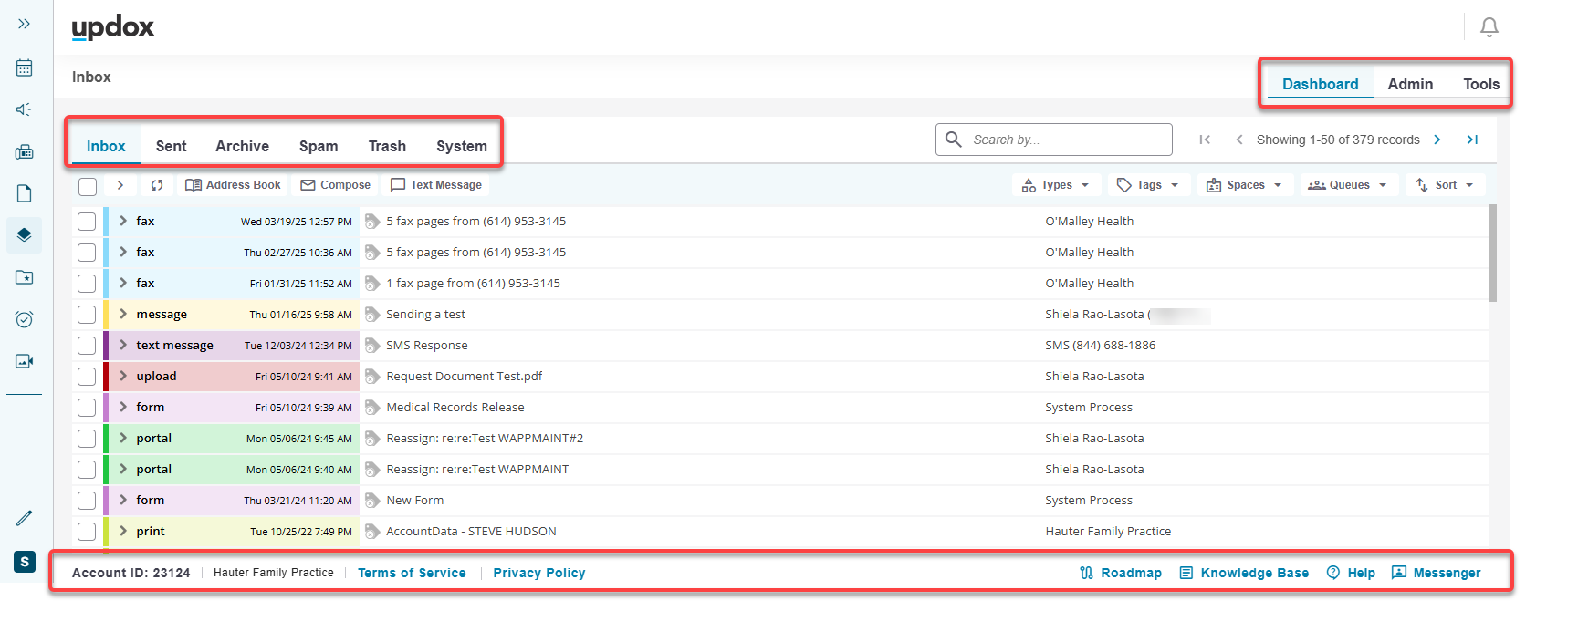This screenshot has height=632, width=1578.
Task: Expand the upload row from 05/10/24
Action: click(123, 376)
